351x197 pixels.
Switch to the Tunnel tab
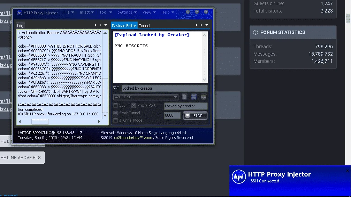coord(144,26)
